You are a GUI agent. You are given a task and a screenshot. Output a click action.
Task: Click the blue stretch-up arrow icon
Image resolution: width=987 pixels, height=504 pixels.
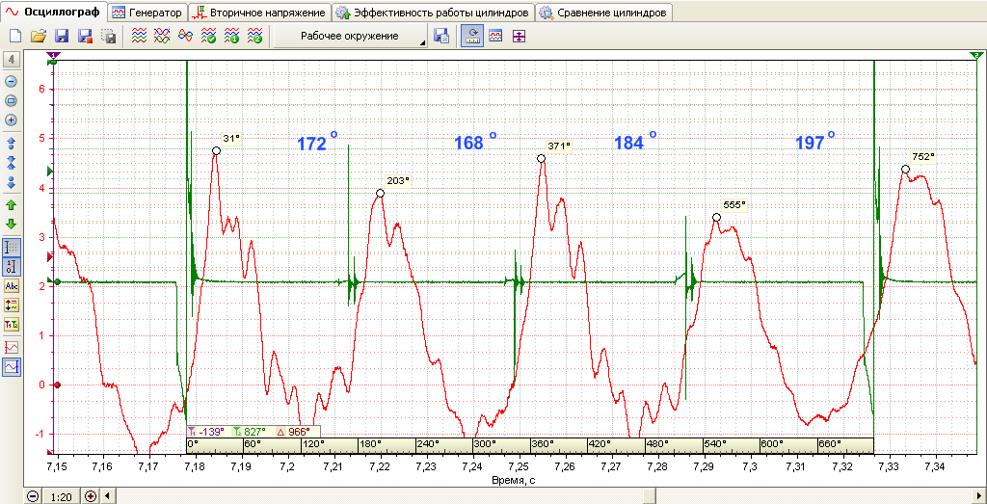pyautogui.click(x=12, y=144)
